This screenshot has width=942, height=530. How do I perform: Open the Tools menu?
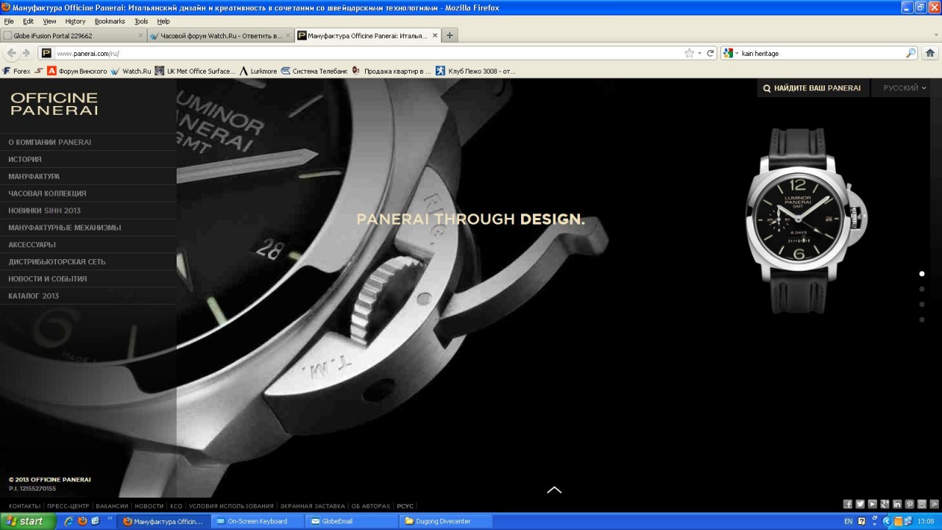141,21
